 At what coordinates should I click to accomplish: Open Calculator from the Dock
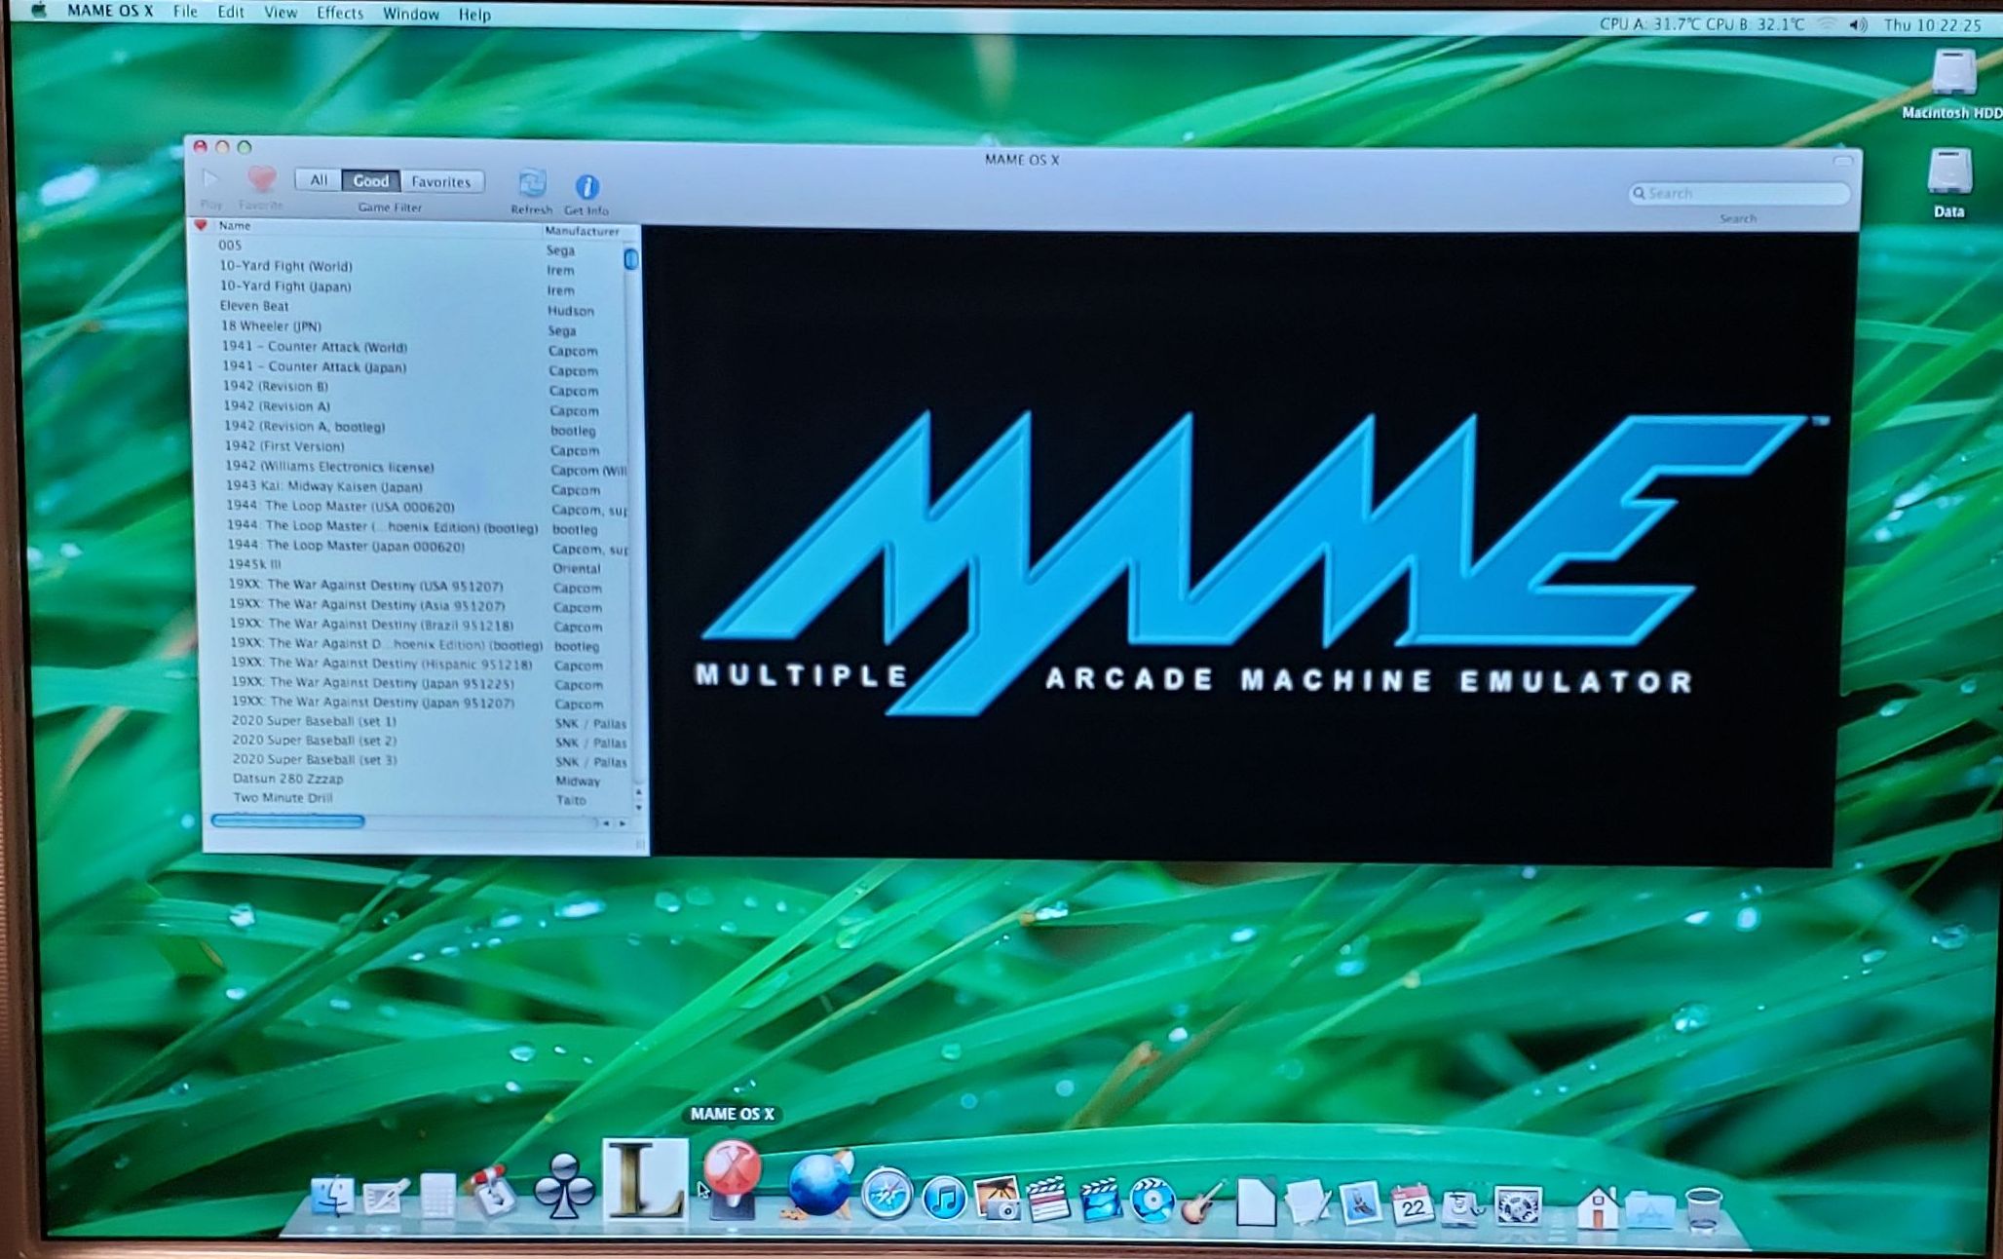tap(437, 1196)
